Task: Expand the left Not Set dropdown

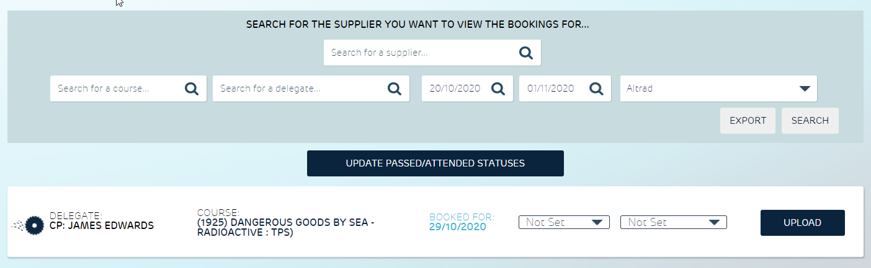Action: click(564, 222)
